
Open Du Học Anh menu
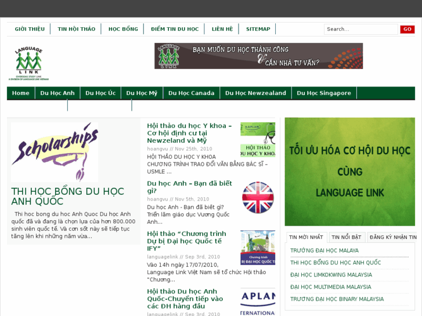click(x=57, y=93)
